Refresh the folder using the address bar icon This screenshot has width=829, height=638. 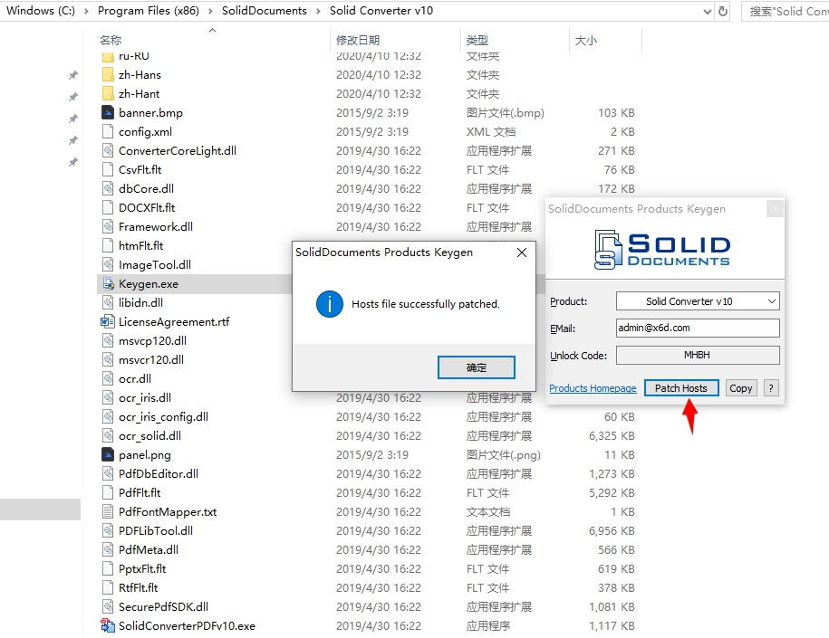click(723, 11)
